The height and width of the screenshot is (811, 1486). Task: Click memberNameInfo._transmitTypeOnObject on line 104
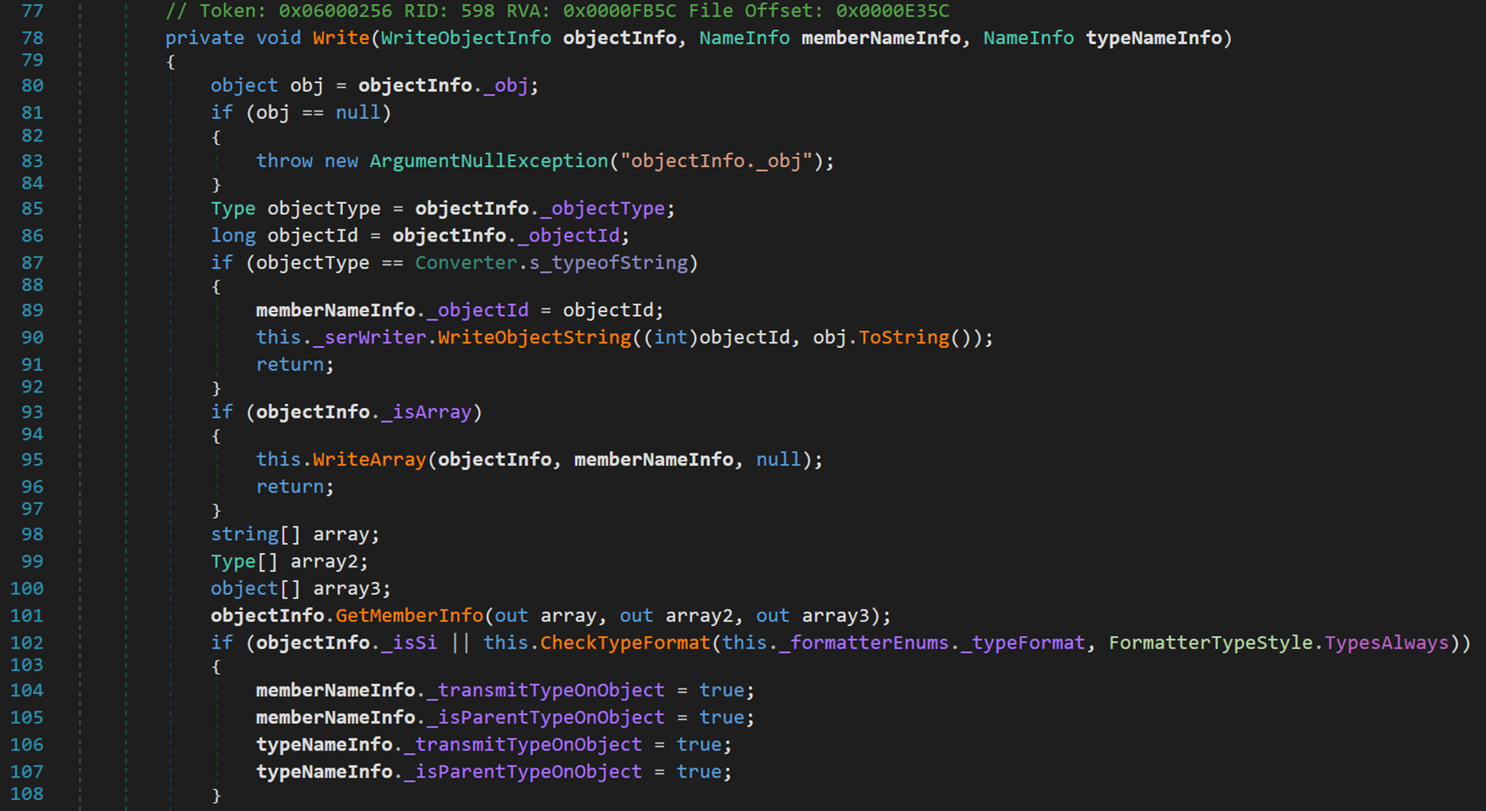click(460, 690)
